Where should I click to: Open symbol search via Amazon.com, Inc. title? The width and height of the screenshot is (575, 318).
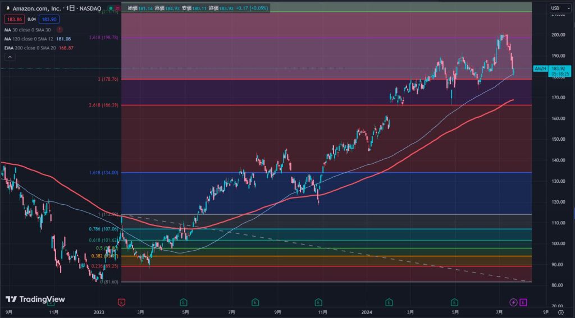tap(36, 8)
